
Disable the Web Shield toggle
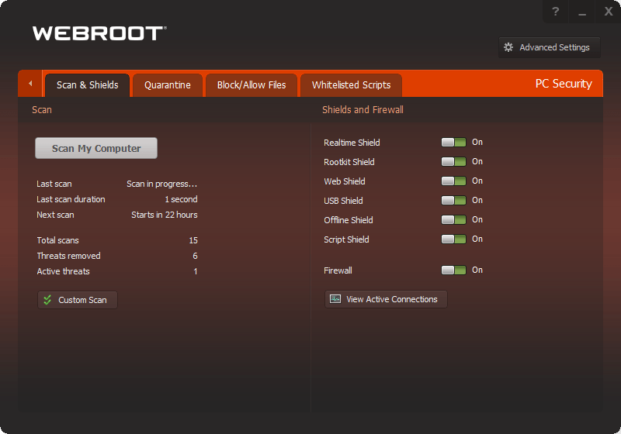point(453,181)
